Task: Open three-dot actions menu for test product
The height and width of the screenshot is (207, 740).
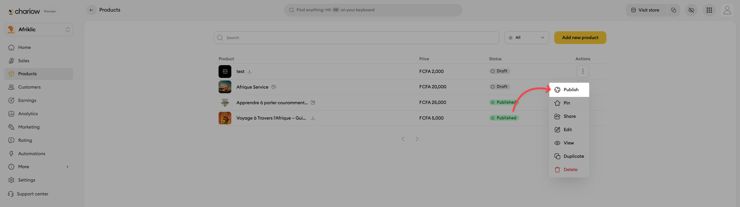Action: point(583,72)
